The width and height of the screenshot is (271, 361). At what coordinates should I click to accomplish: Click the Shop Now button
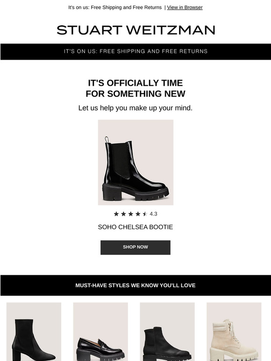click(135, 247)
